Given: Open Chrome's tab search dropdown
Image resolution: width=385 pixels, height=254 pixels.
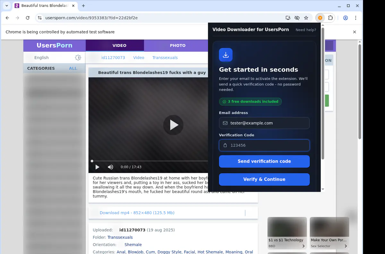Looking at the screenshot, I should (x=7, y=6).
